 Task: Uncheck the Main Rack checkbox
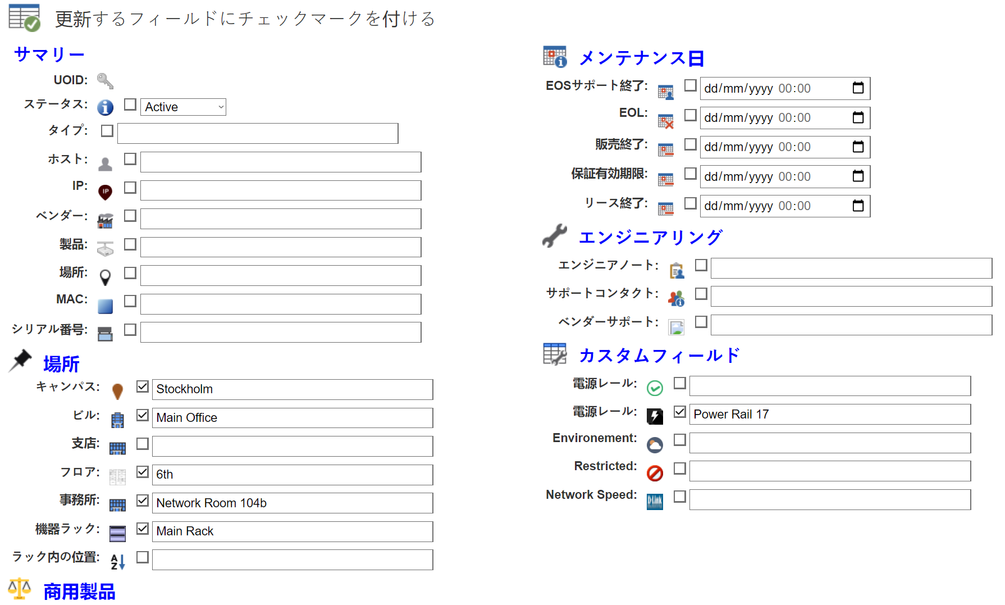point(143,529)
